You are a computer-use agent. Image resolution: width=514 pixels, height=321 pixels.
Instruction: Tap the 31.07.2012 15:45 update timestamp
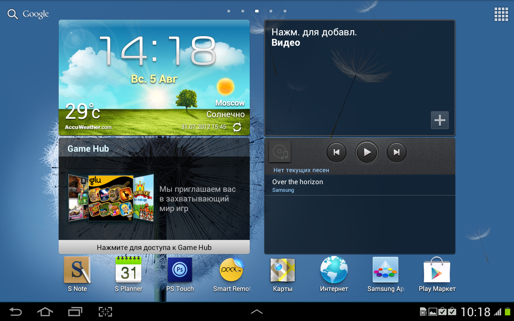204,127
